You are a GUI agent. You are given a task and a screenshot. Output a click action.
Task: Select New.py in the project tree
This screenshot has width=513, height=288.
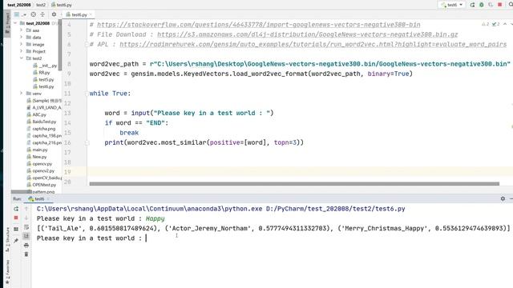click(x=37, y=157)
